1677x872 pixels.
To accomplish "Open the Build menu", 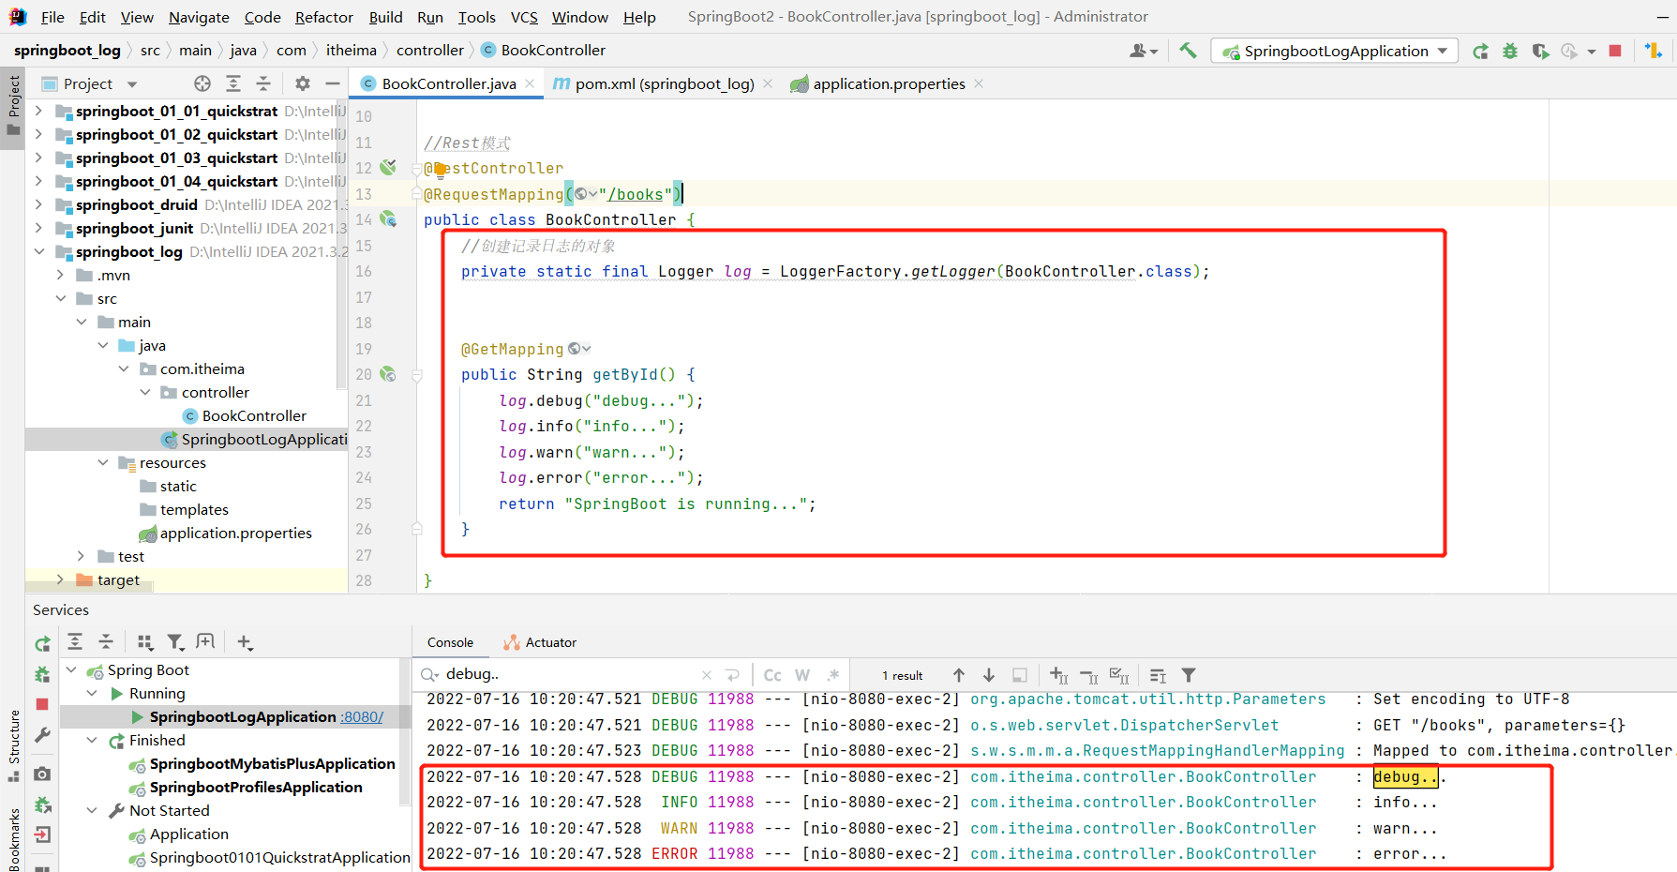I will pyautogui.click(x=385, y=17).
